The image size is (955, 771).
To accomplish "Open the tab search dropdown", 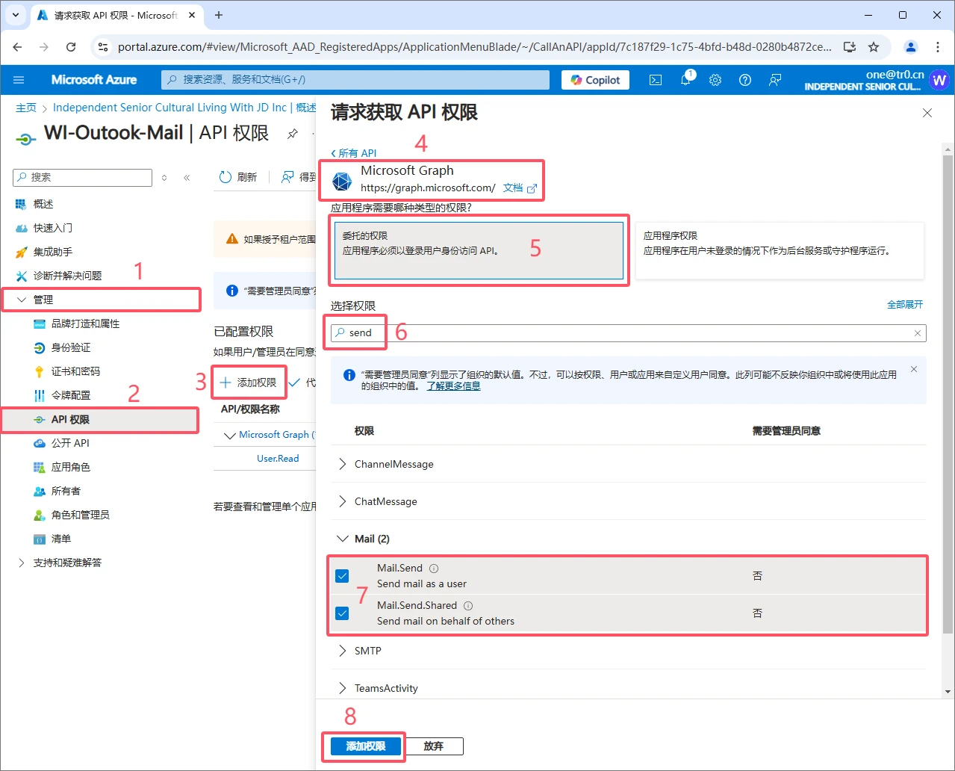I will [x=16, y=15].
